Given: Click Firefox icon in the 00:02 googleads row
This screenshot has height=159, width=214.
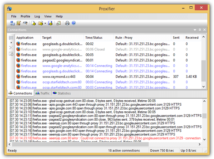Looking at the screenshot, I should (18, 44).
